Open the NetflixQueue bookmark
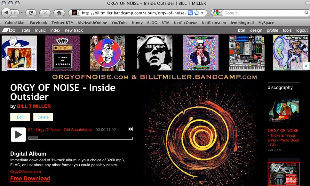Screen dimensions: 310x186 click(x=186, y=23)
